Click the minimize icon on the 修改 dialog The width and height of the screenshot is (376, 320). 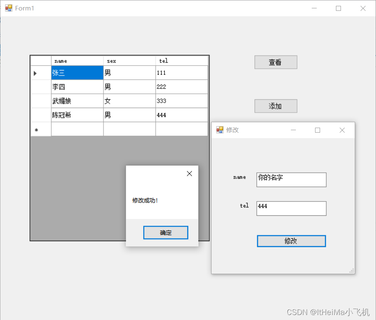(293, 130)
